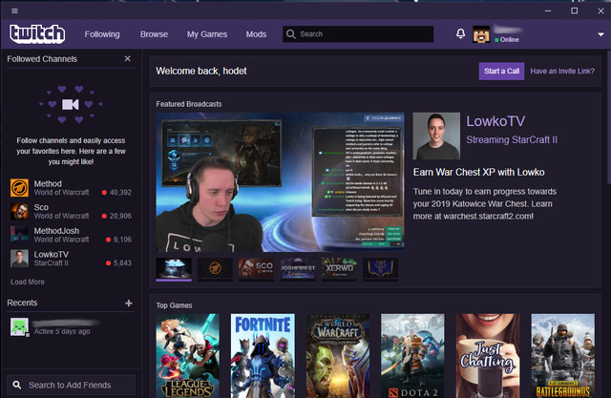
Task: Click the camera with hearts graphic
Action: pyautogui.click(x=71, y=104)
